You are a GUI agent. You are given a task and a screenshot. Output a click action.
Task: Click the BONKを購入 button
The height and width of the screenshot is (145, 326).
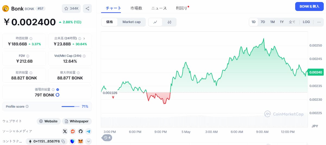pos(309,6)
